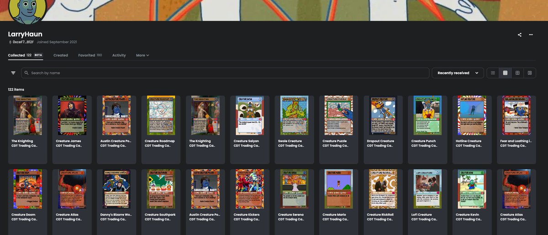Switch to the Created tab
The image size is (548, 235).
[x=61, y=55]
